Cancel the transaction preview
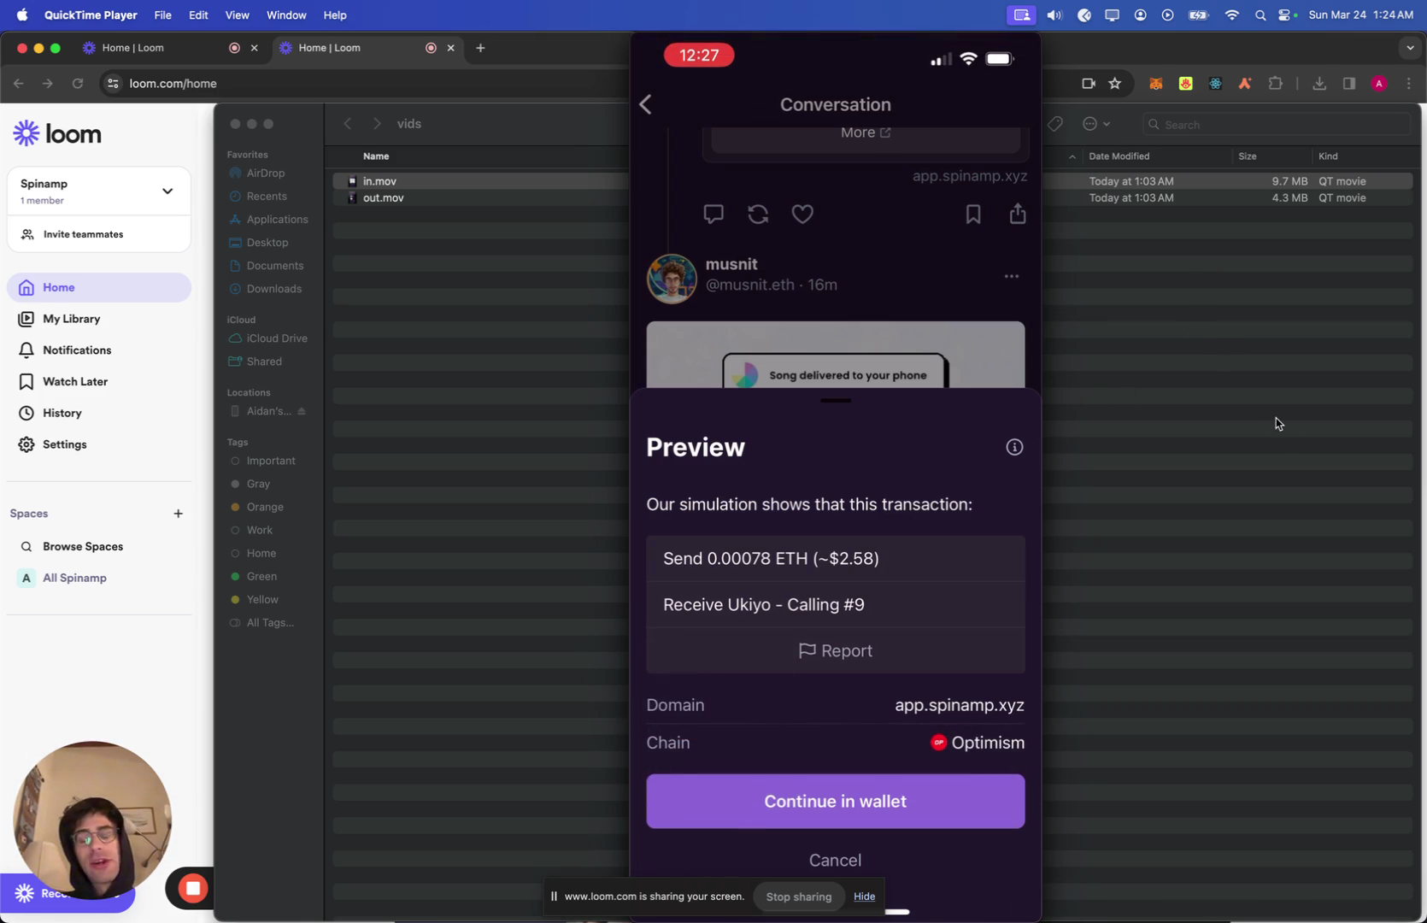 coord(836,860)
